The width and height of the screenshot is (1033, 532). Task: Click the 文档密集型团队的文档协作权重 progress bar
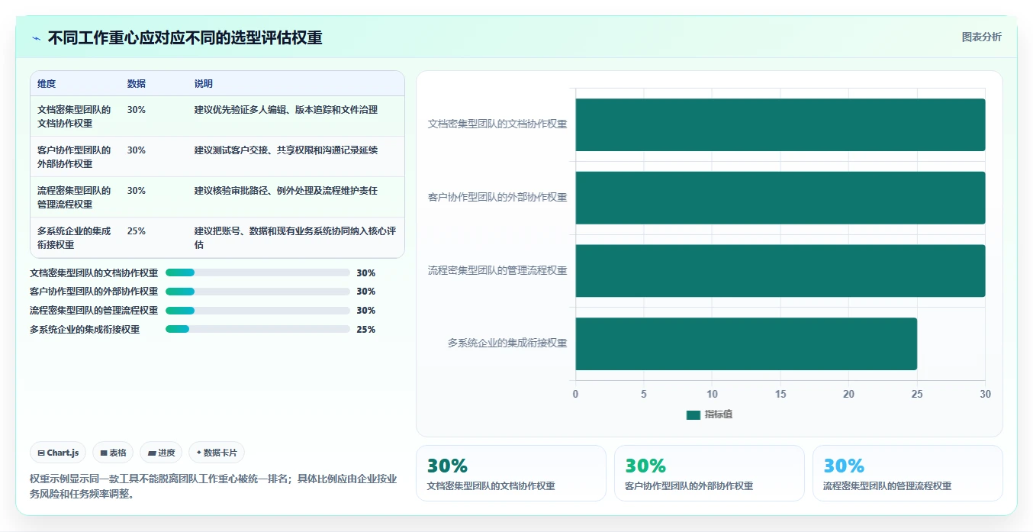[x=258, y=272]
